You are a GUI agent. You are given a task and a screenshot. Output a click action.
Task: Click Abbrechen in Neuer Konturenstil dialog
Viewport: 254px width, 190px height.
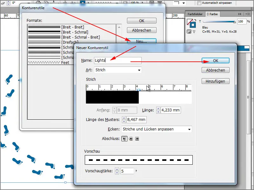pyautogui.click(x=216, y=70)
